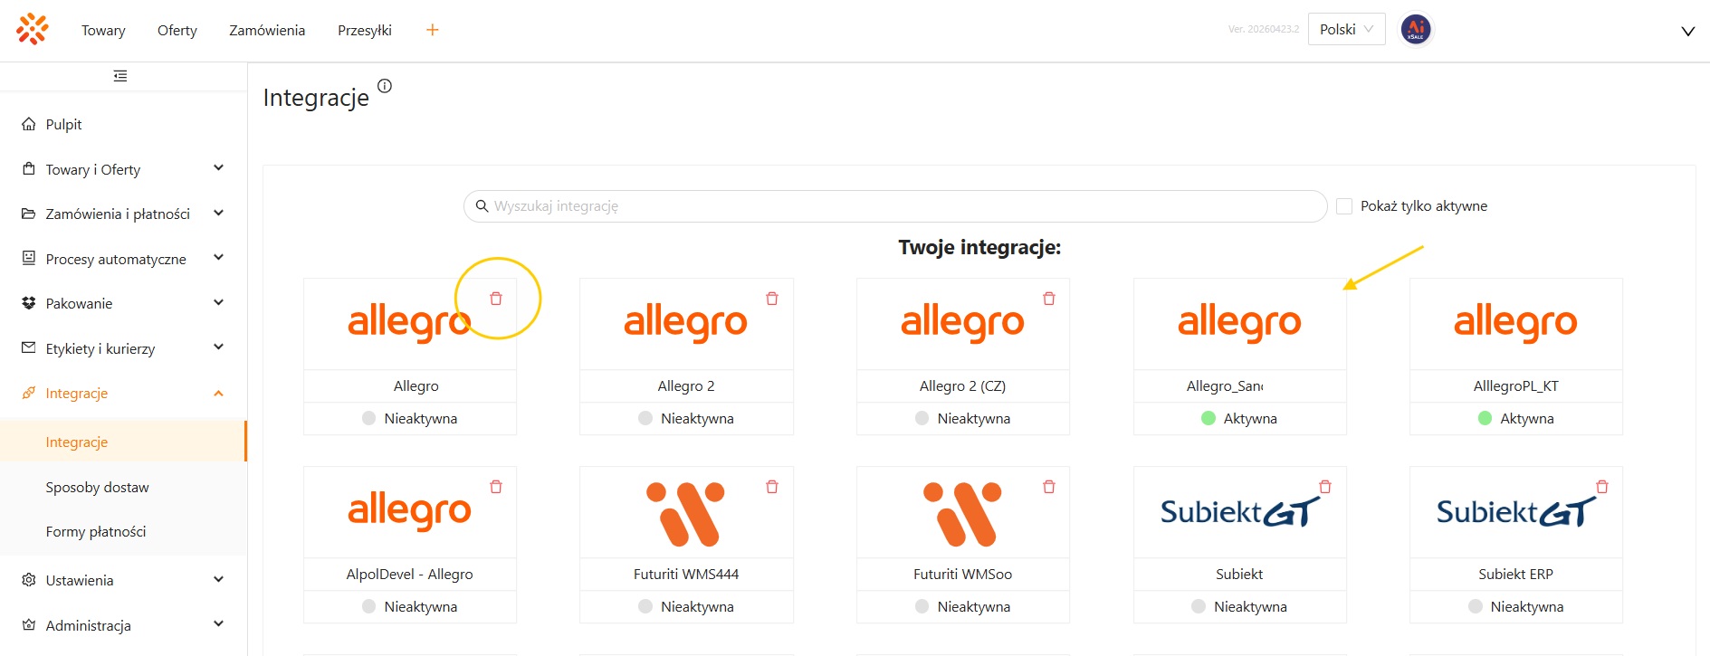Go to Sposoby dostaw page
This screenshot has height=656, width=1710.
(98, 487)
